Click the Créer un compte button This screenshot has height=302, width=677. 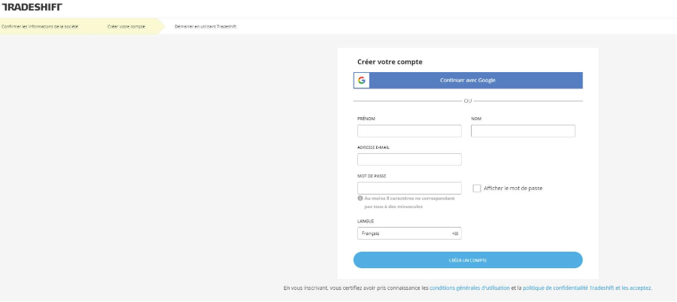(468, 260)
